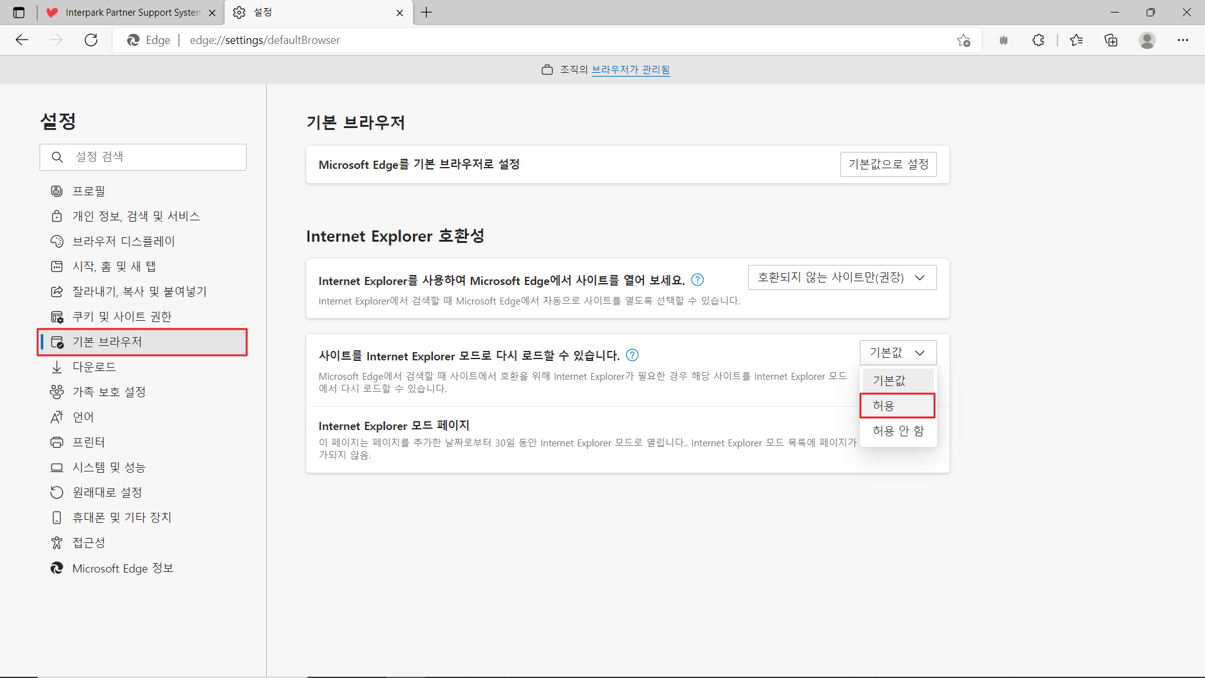Open the 브라우저가 관리됨 link

pos(631,70)
